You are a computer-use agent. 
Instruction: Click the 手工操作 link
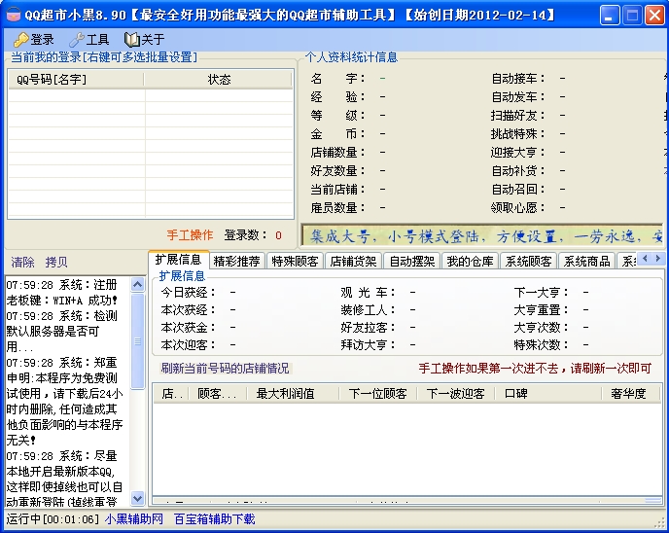[190, 235]
